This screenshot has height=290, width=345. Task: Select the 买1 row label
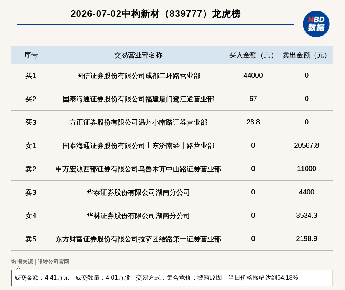[x=31, y=76]
